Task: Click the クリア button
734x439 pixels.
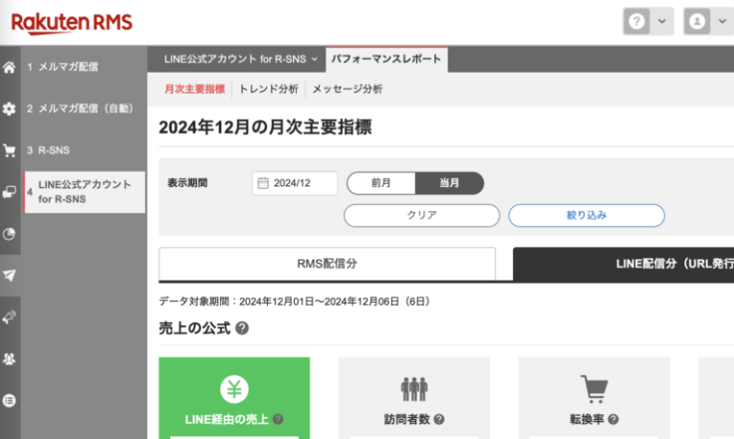Action: 421,215
